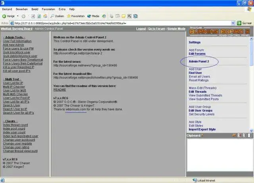Screen dimensions: 254x183
Task: Open Multi IP Checker tool
Action: tap(14, 87)
